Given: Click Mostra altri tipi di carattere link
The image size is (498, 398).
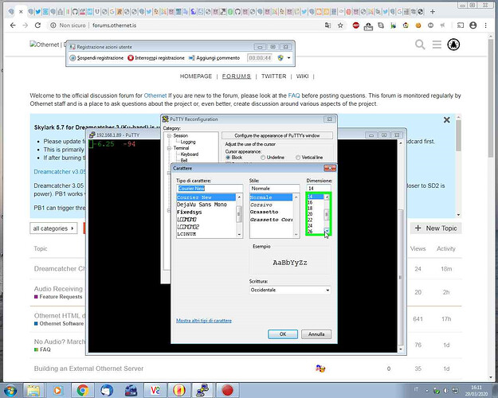Looking at the screenshot, I should pyautogui.click(x=204, y=321).
